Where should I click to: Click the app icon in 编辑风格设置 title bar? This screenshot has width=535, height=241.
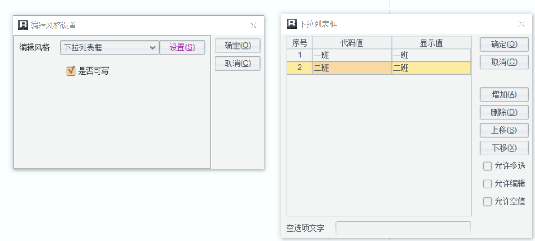(23, 25)
